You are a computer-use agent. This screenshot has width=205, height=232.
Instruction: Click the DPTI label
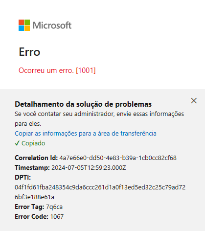(x=23, y=177)
